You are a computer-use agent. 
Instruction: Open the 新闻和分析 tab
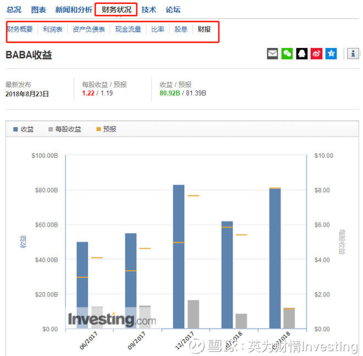pyautogui.click(x=74, y=10)
